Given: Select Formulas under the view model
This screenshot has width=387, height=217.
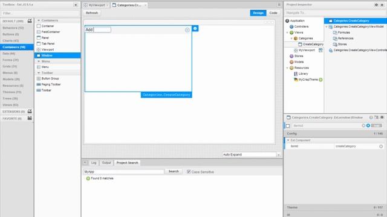Looking at the screenshot, I should (344, 33).
